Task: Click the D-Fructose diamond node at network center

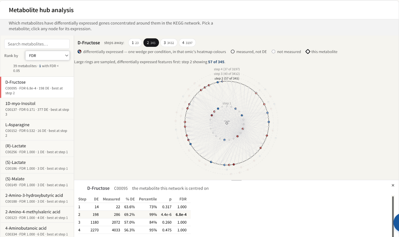Action: 227,123
